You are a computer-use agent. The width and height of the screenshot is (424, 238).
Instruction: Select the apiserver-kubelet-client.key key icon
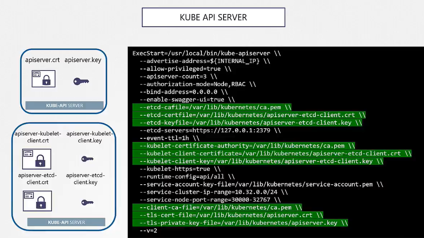click(x=87, y=159)
